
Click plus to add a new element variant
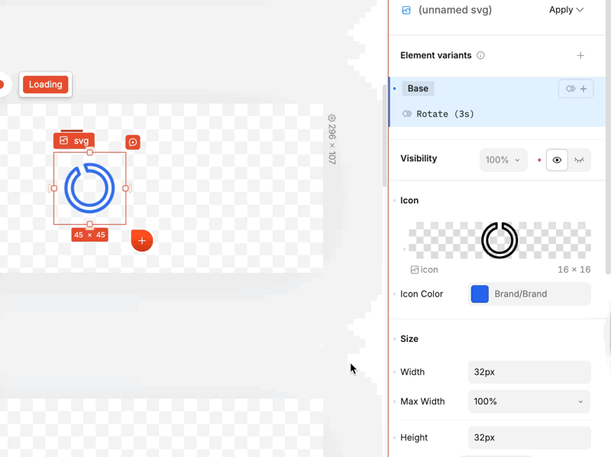click(x=580, y=55)
